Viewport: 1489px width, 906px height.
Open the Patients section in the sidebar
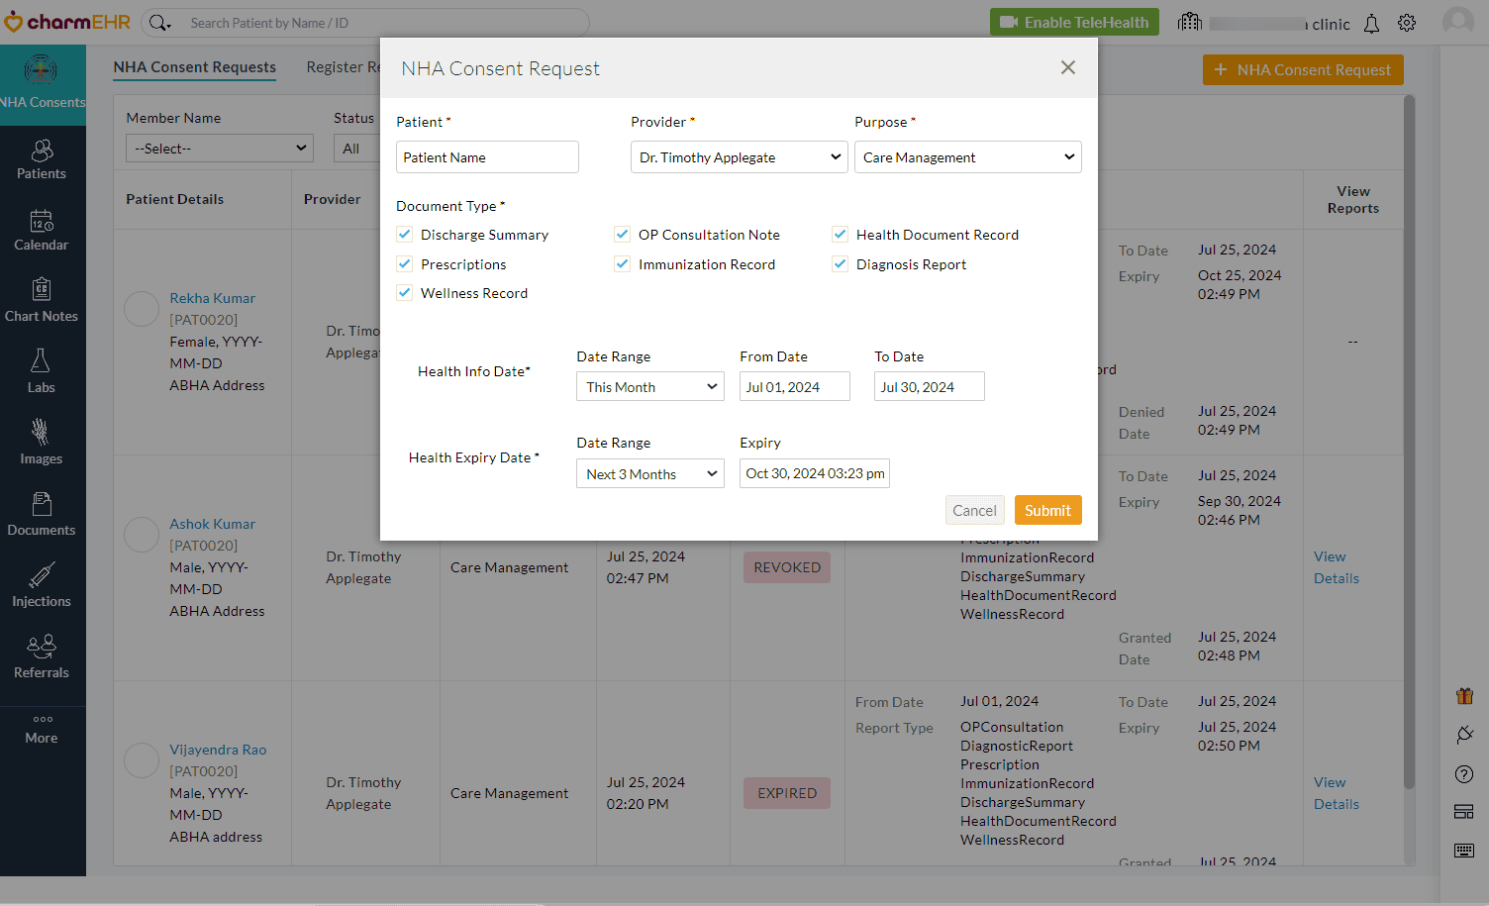[x=41, y=158]
